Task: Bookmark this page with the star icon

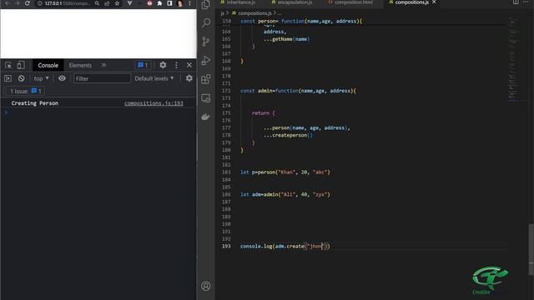Action: click(x=117, y=3)
